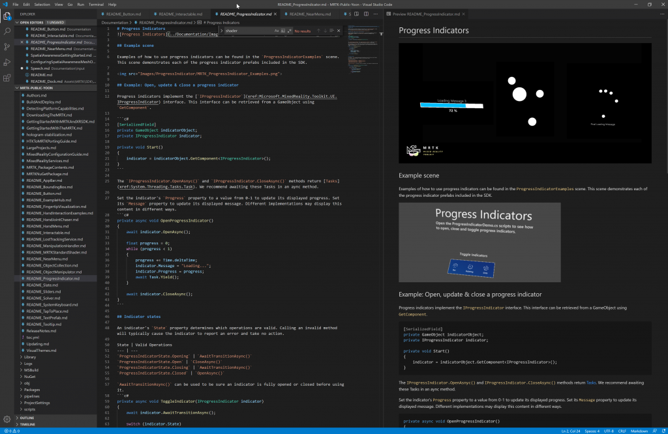Open the Source Control icon in Activity Bar
The image size is (668, 434).
[7, 46]
